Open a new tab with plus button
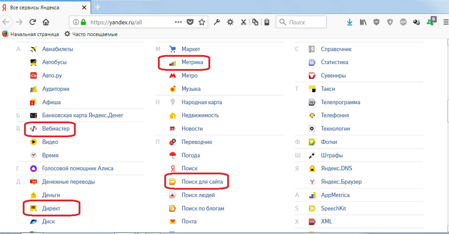Screen dimensions: 449x234 [x=97, y=7]
